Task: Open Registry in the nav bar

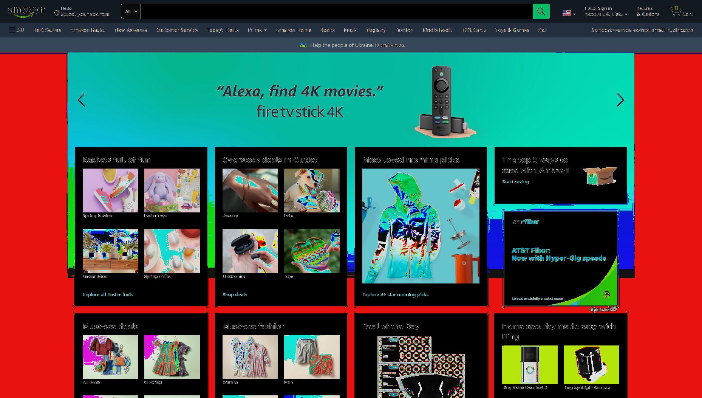Action: [x=376, y=30]
